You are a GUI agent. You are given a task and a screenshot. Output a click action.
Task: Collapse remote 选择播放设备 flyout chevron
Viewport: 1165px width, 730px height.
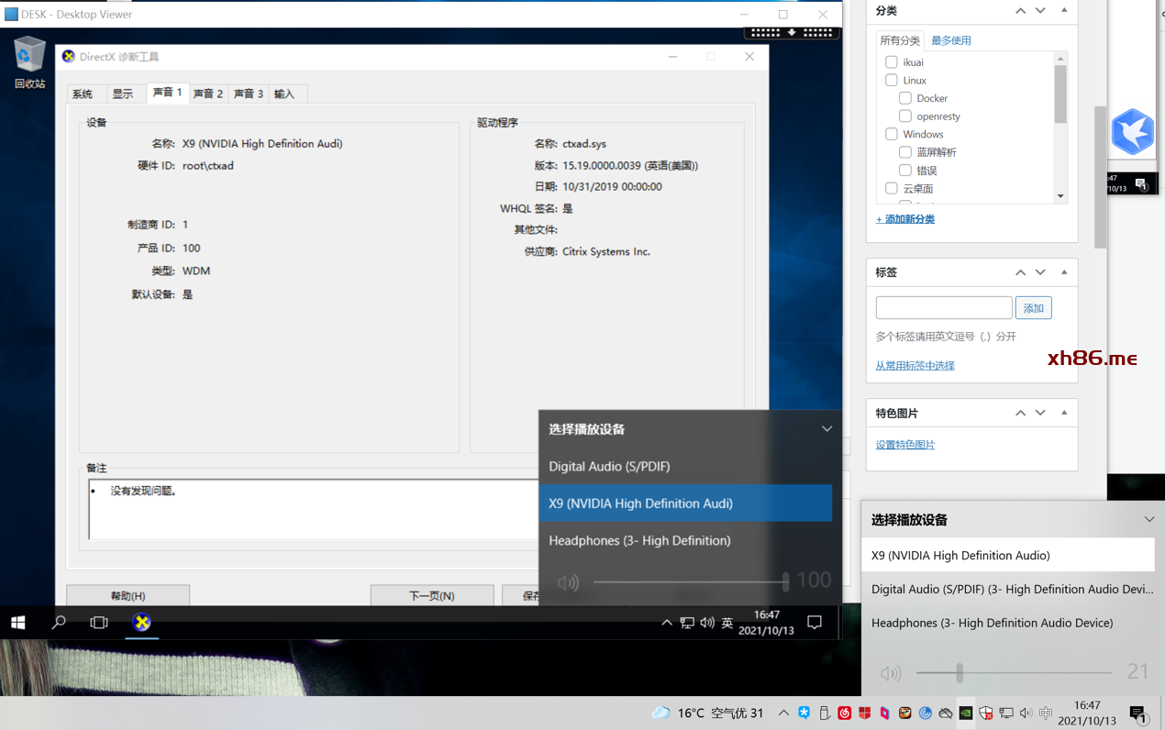point(827,429)
